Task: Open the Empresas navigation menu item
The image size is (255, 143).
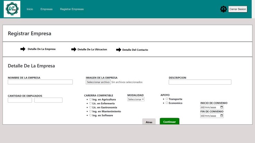Action: [46, 9]
